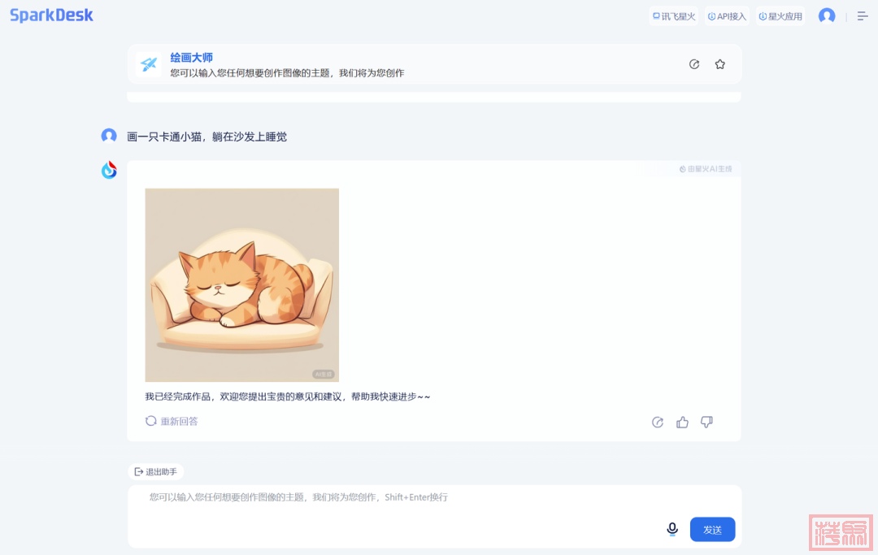This screenshot has width=878, height=555.
Task: Click the 绘画大师 assistant paper-plane icon
Action: point(149,64)
